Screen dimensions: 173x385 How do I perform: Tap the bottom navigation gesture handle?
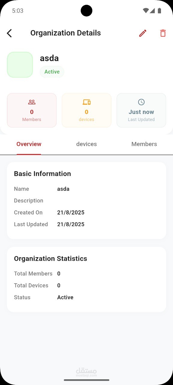(x=86, y=380)
